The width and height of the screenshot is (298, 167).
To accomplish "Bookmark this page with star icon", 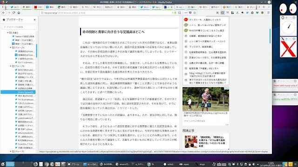I will 195,13.
